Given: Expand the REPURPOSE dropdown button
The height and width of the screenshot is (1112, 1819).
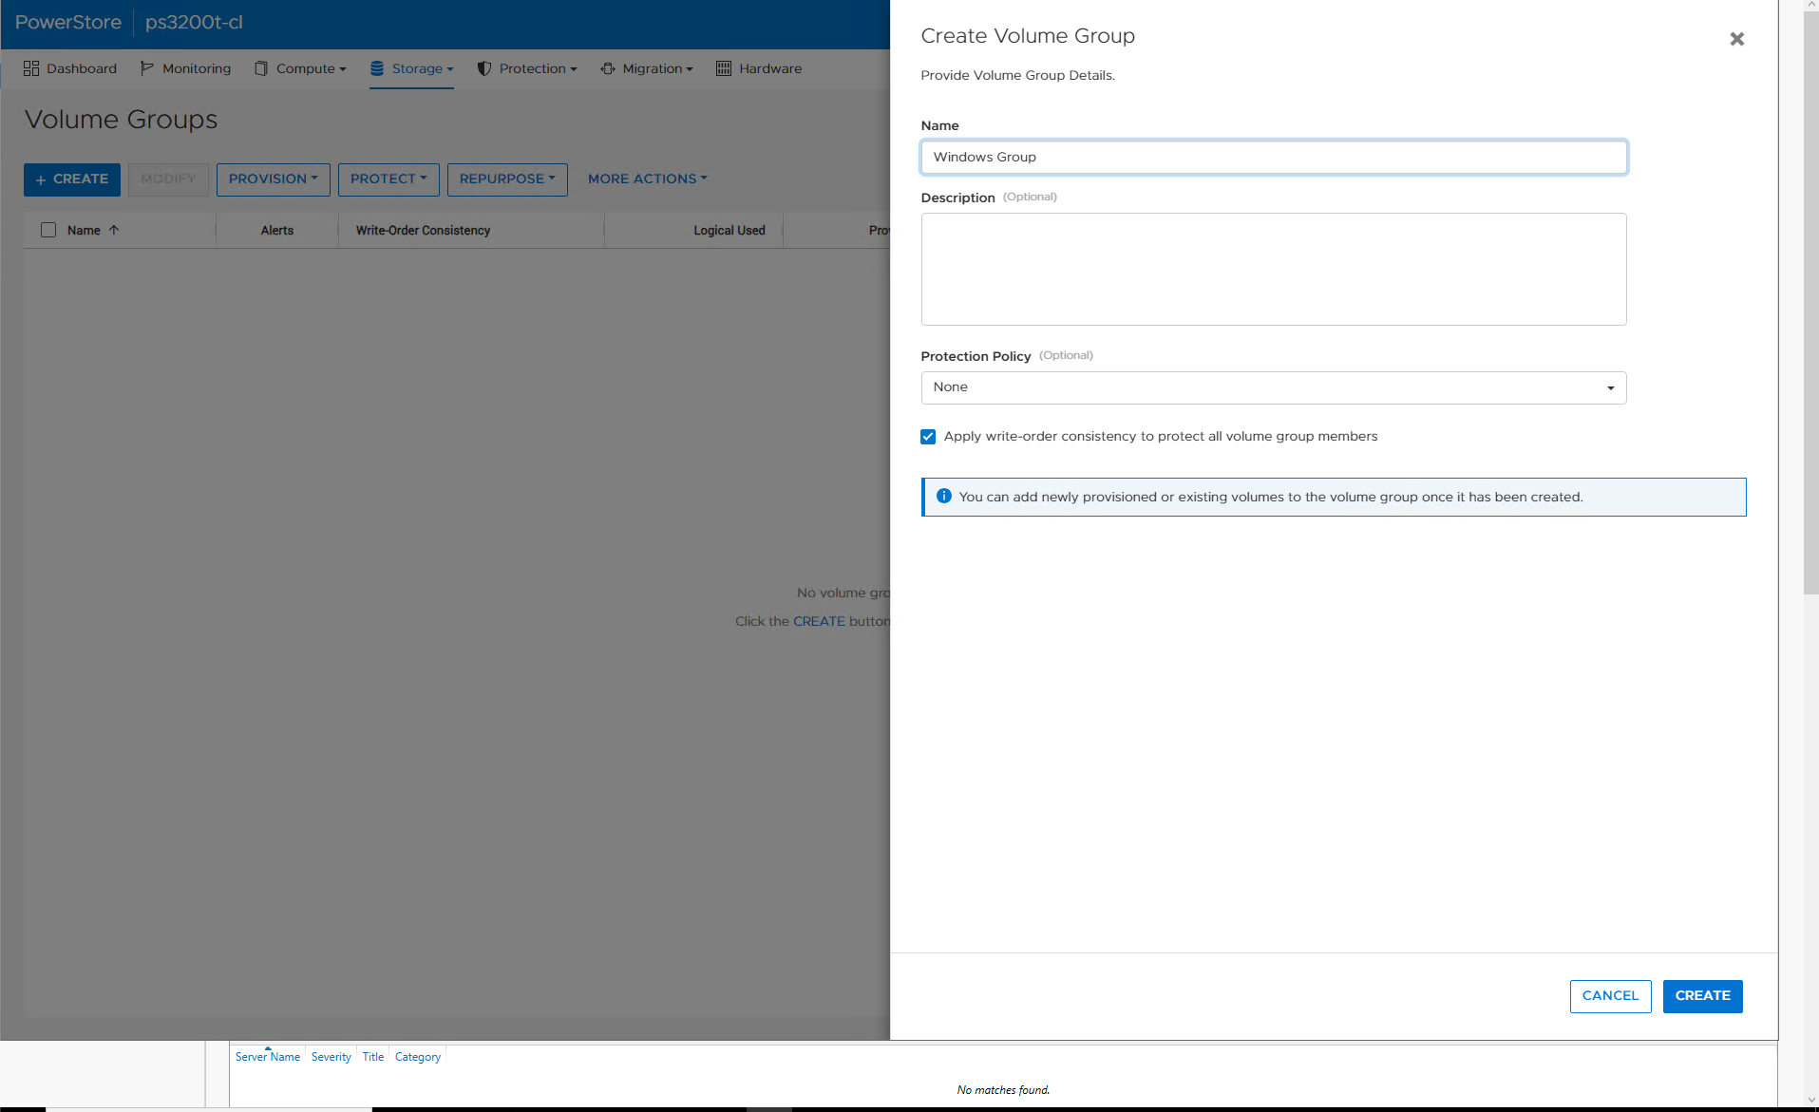Looking at the screenshot, I should point(507,179).
